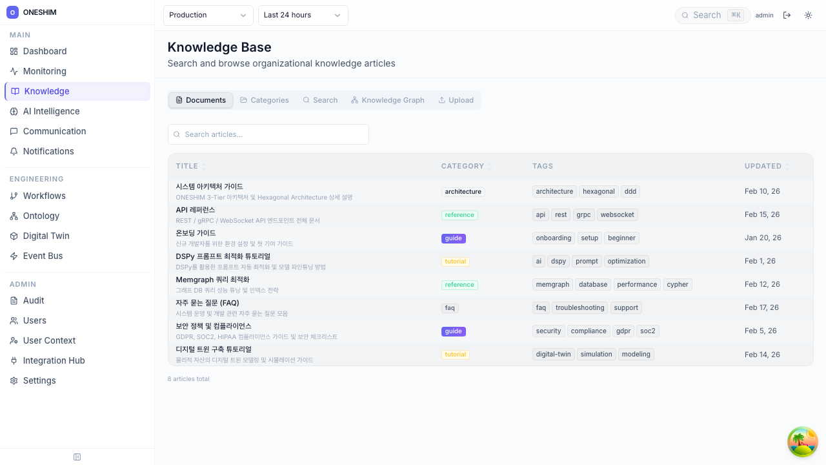This screenshot has height=465, width=826.
Task: Switch to the Categories tab
Action: click(264, 100)
